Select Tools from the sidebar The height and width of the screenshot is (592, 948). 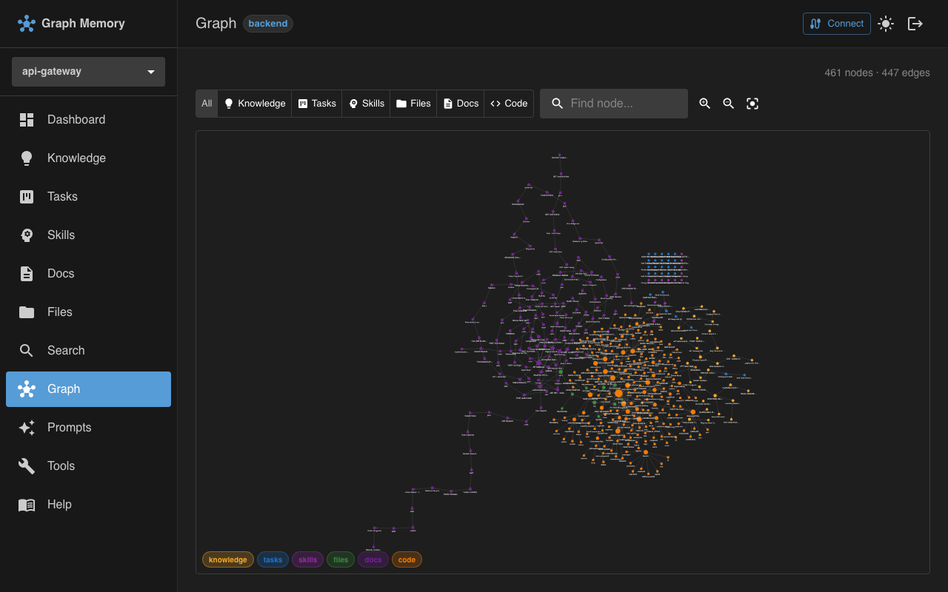pyautogui.click(x=61, y=465)
